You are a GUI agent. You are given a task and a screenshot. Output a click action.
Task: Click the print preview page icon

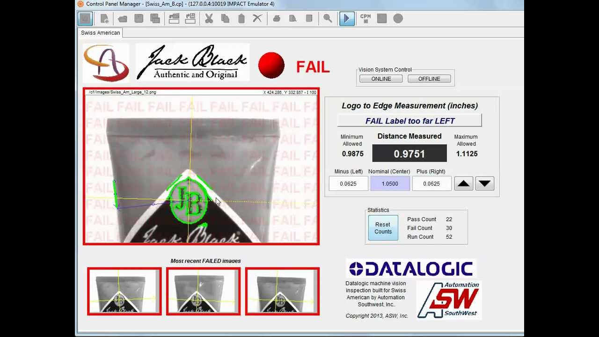[x=292, y=18]
